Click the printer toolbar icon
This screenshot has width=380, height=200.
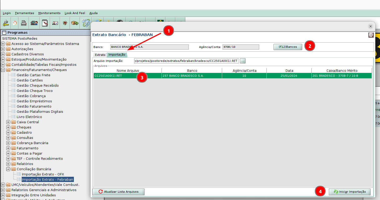[x=24, y=23]
